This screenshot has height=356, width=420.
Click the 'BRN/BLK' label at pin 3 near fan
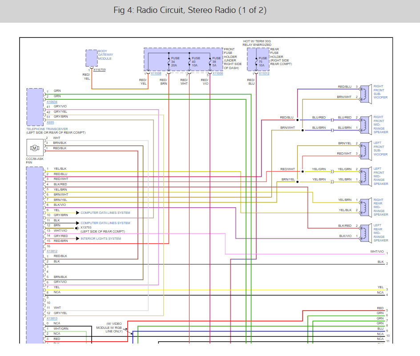pyautogui.click(x=60, y=143)
